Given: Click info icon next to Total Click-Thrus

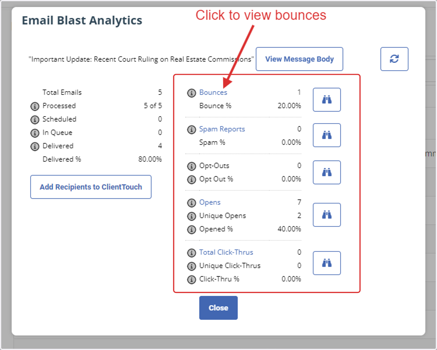Looking at the screenshot, I should point(192,253).
